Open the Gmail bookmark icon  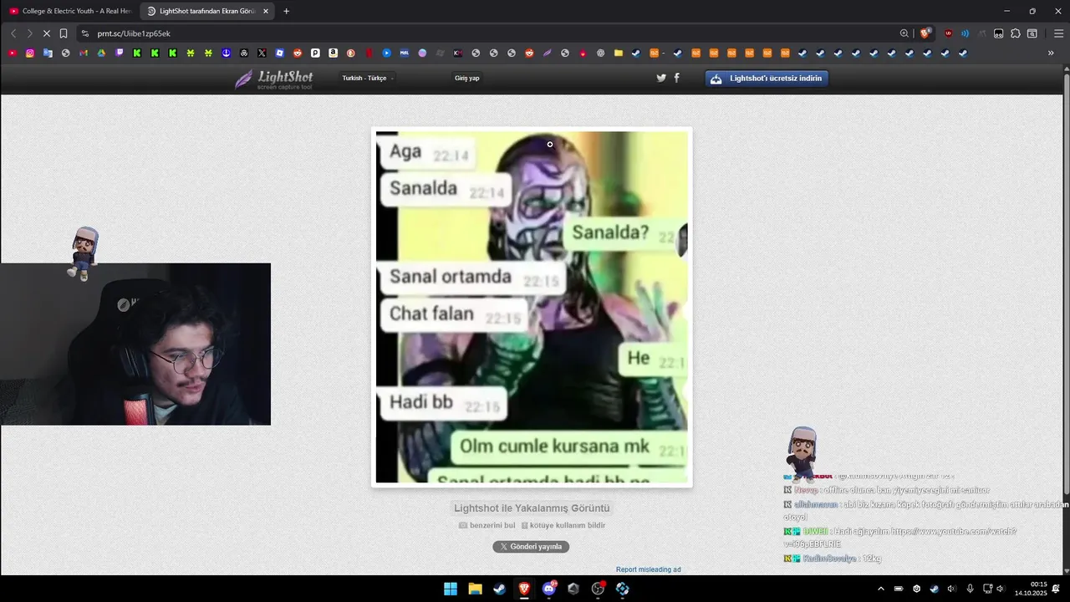tap(84, 53)
